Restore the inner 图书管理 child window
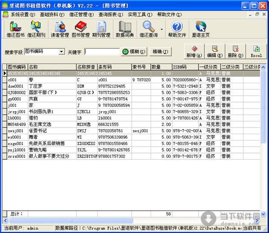 click(257, 14)
